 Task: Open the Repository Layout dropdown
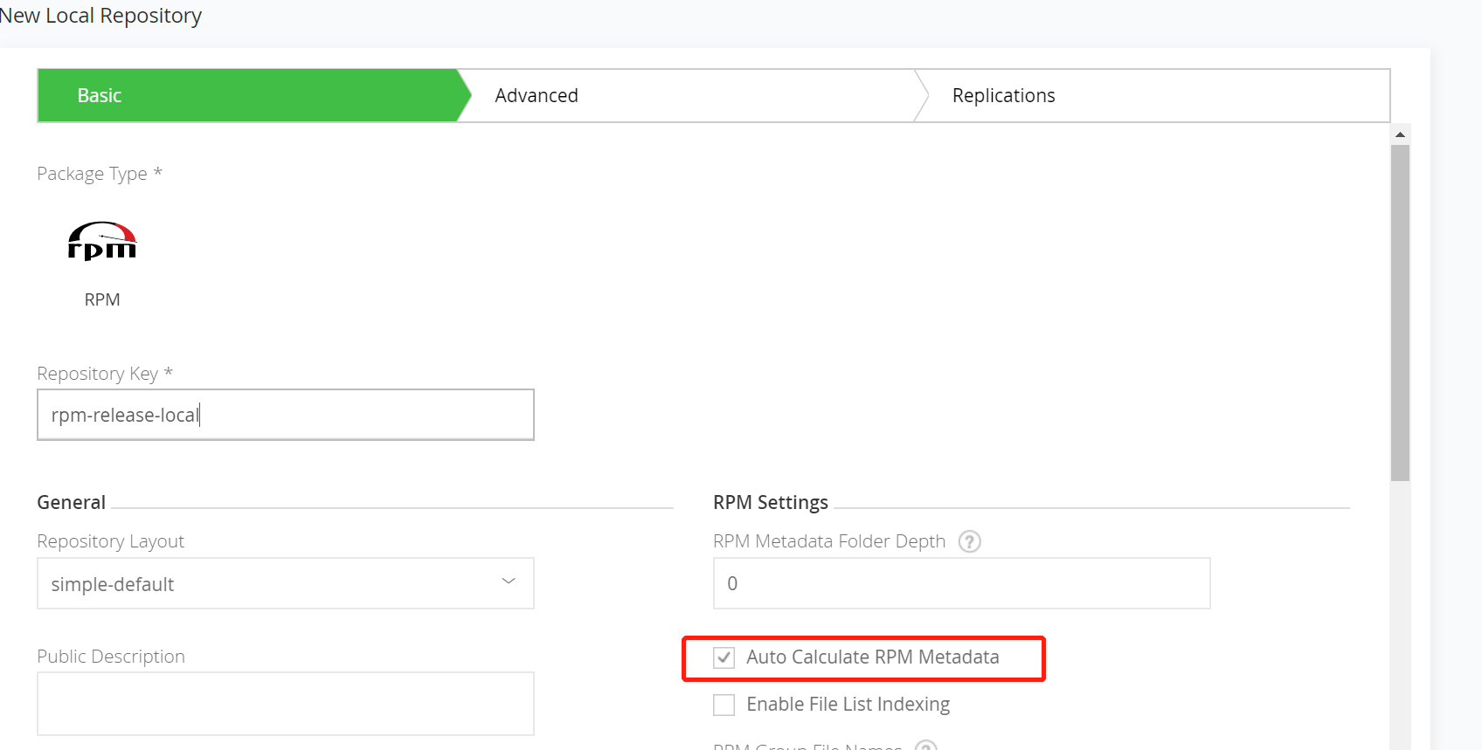pyautogui.click(x=285, y=583)
